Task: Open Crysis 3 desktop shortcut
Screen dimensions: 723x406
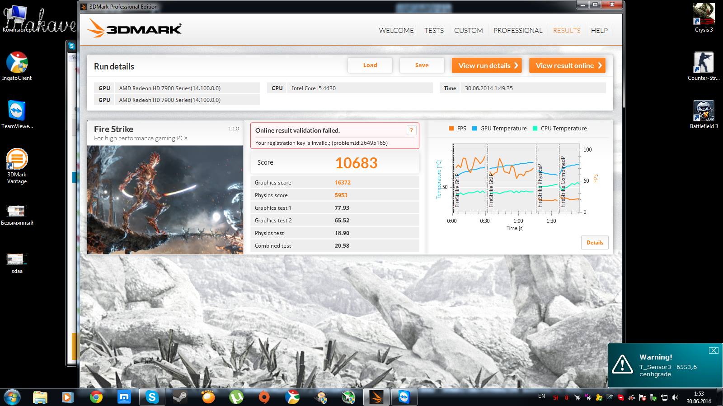Action: click(x=704, y=18)
